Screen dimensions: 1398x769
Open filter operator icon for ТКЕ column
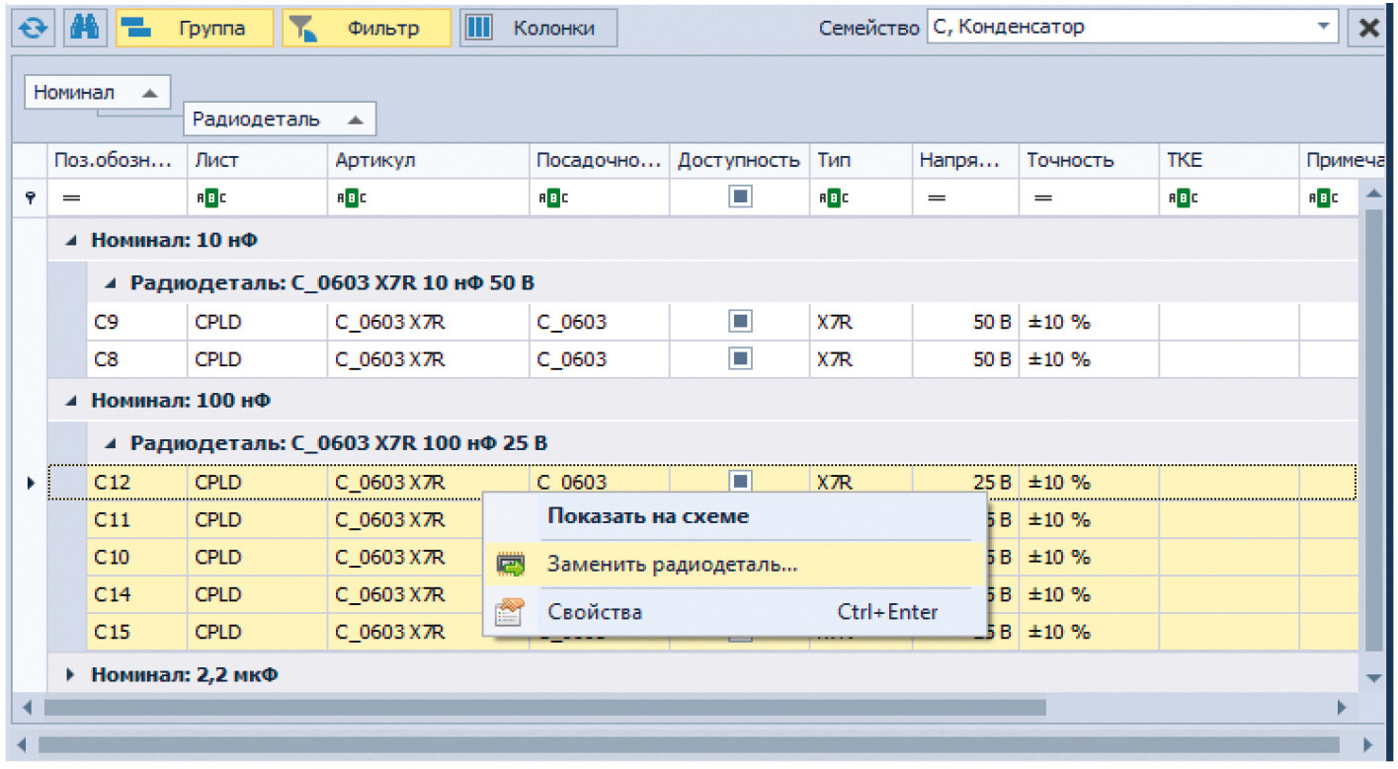(x=1183, y=197)
